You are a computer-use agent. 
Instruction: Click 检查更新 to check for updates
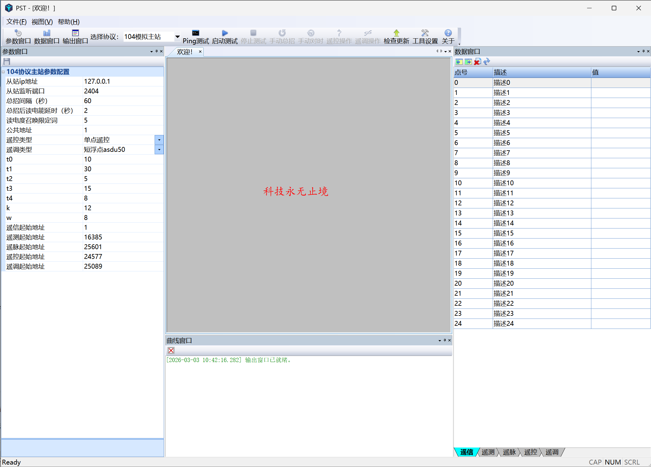(x=396, y=37)
